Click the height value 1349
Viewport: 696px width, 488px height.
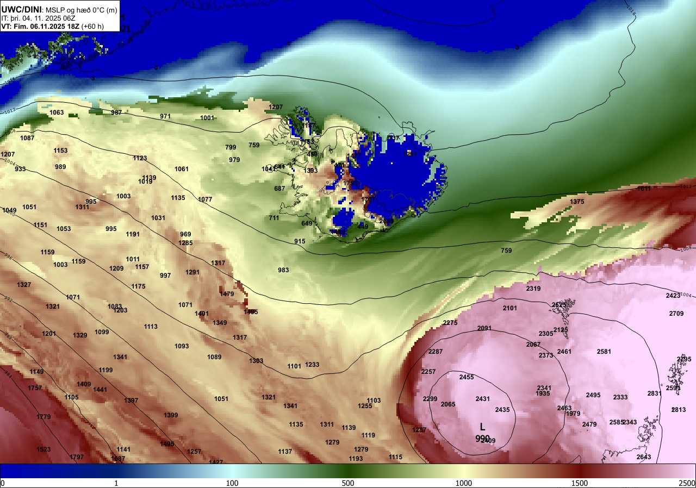220,323
